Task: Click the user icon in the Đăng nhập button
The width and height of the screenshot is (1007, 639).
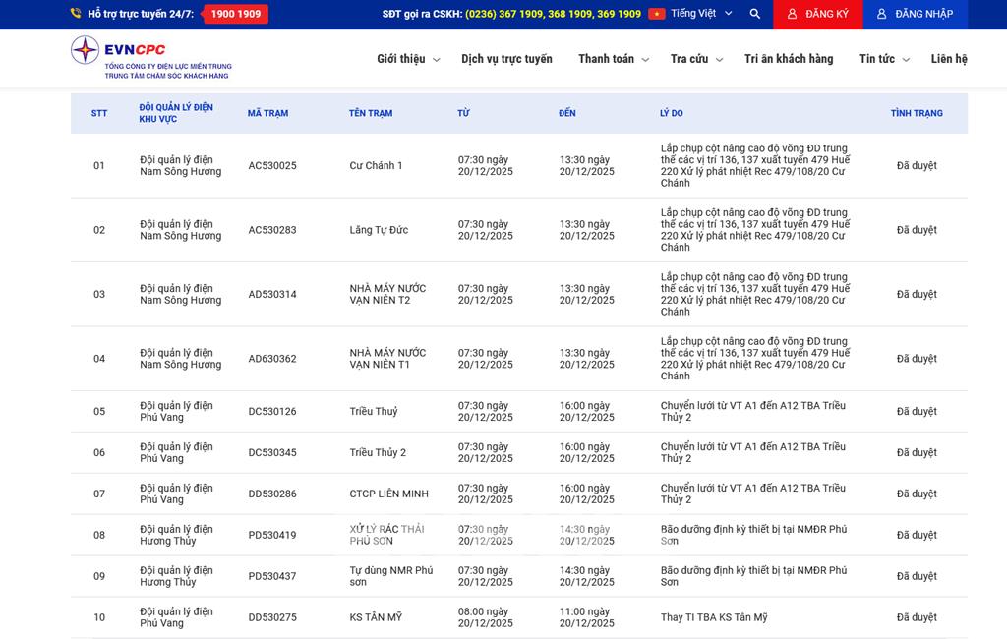Action: [881, 14]
